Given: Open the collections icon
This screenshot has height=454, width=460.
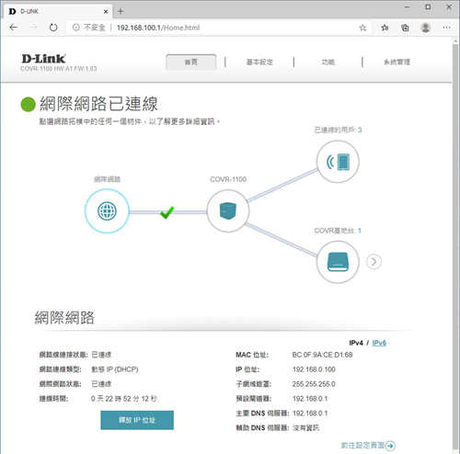Looking at the screenshot, I should pos(405,28).
